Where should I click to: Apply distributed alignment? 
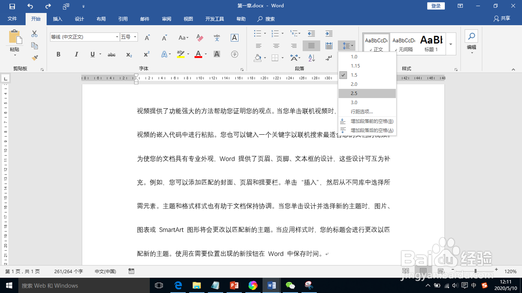pos(329,46)
